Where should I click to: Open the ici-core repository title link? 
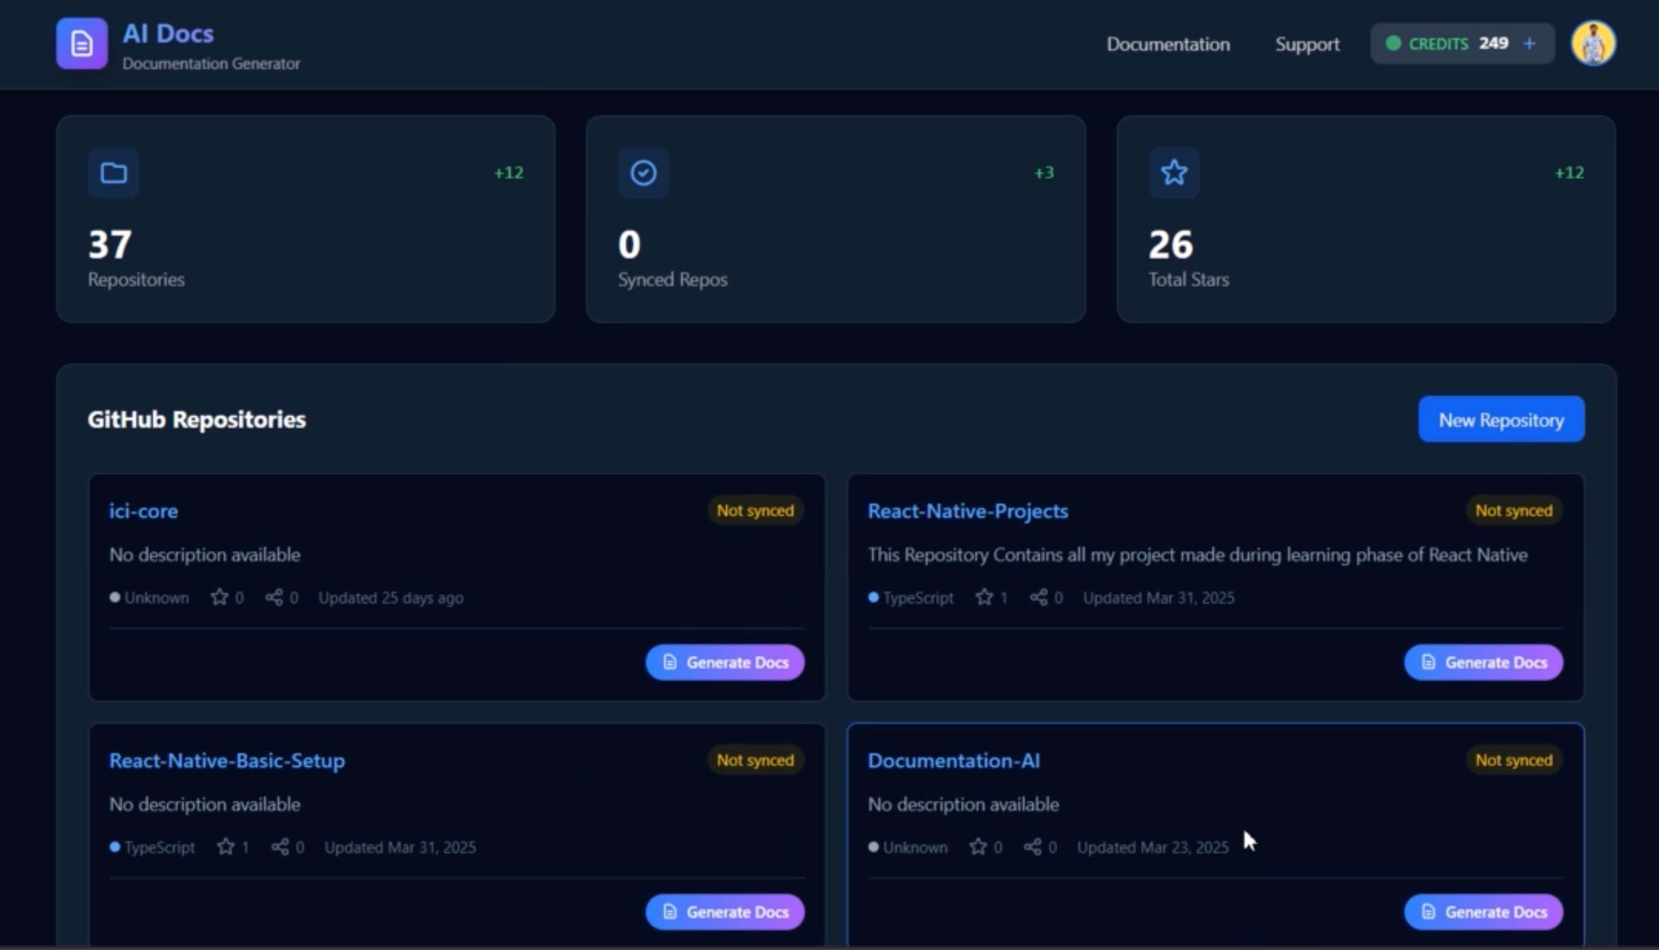click(x=143, y=511)
